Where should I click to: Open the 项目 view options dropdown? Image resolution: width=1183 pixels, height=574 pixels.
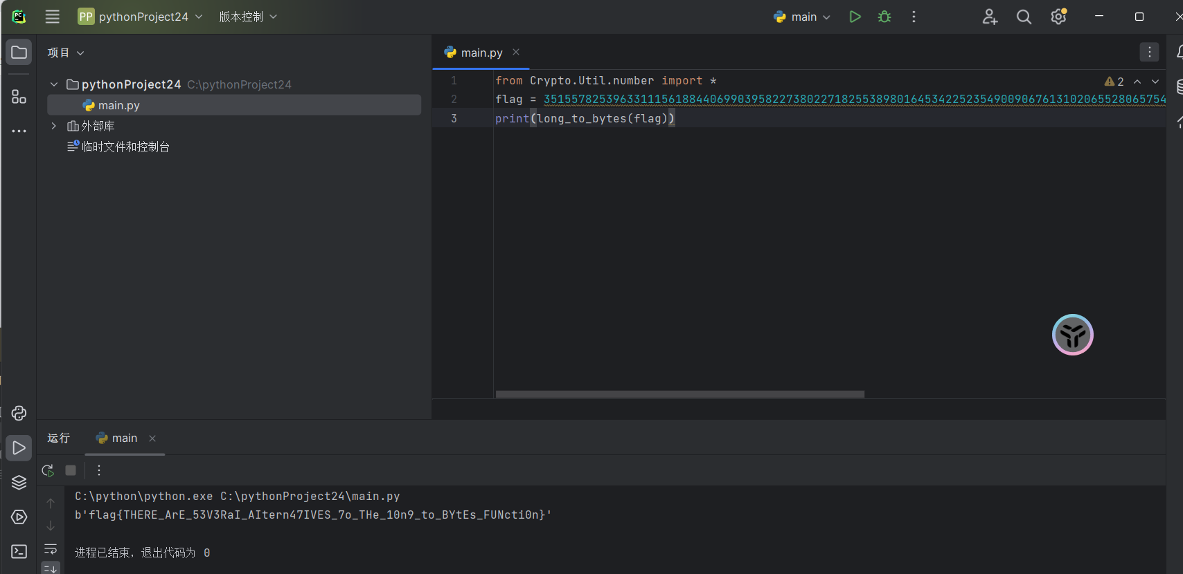click(66, 53)
